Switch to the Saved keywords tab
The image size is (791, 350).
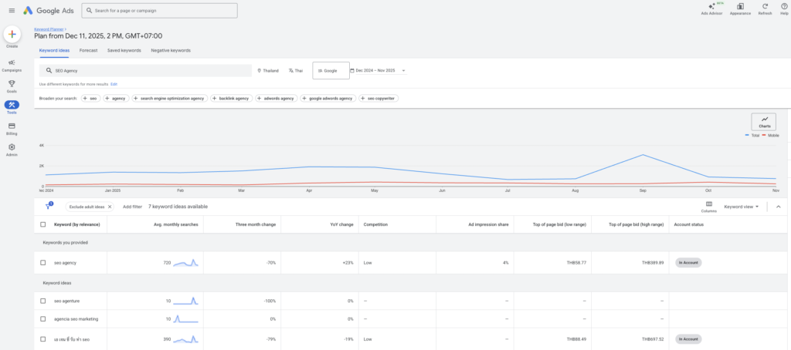[124, 50]
